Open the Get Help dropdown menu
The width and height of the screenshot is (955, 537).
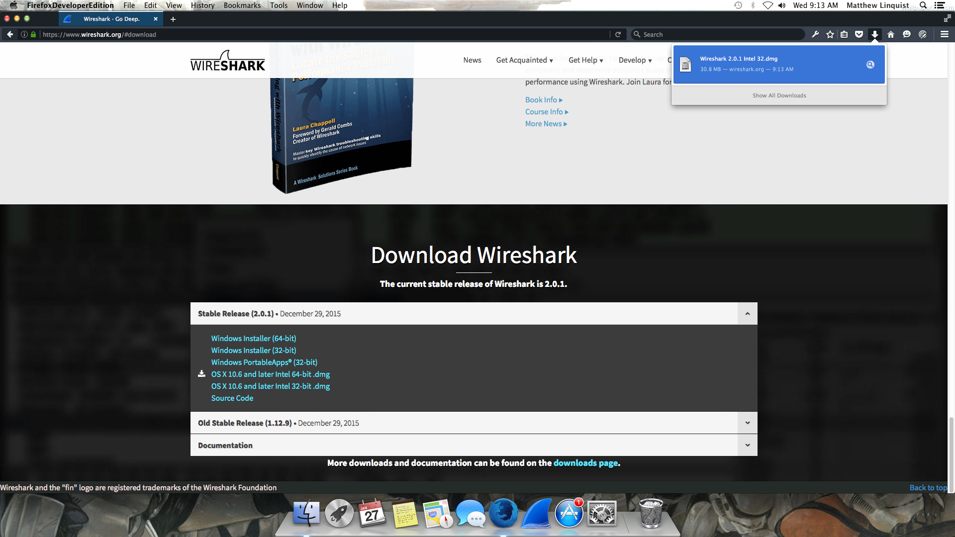(585, 60)
